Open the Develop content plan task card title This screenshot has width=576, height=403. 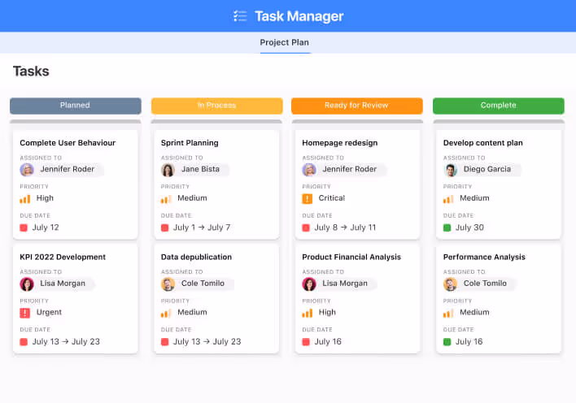tap(482, 143)
